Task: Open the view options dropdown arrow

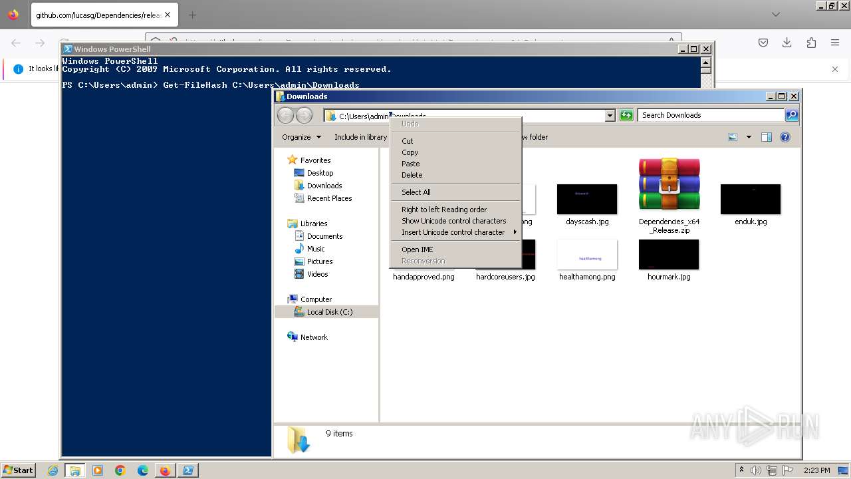Action: [x=749, y=137]
